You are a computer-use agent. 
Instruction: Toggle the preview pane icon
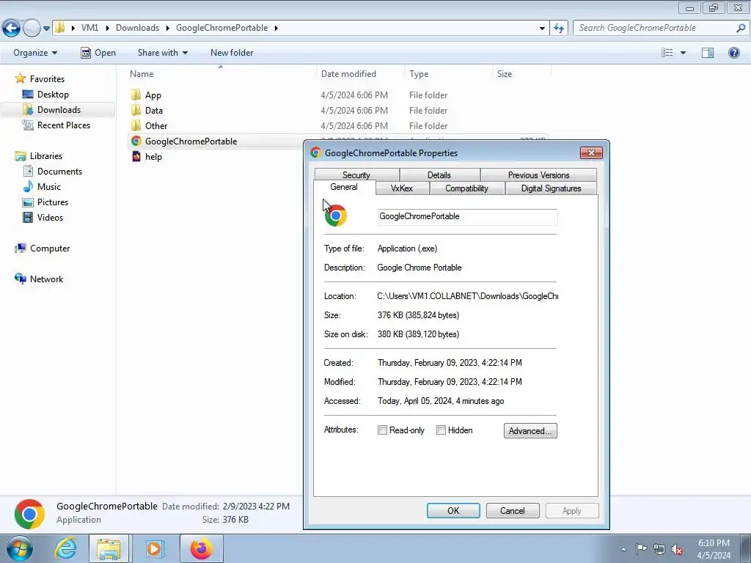point(708,53)
